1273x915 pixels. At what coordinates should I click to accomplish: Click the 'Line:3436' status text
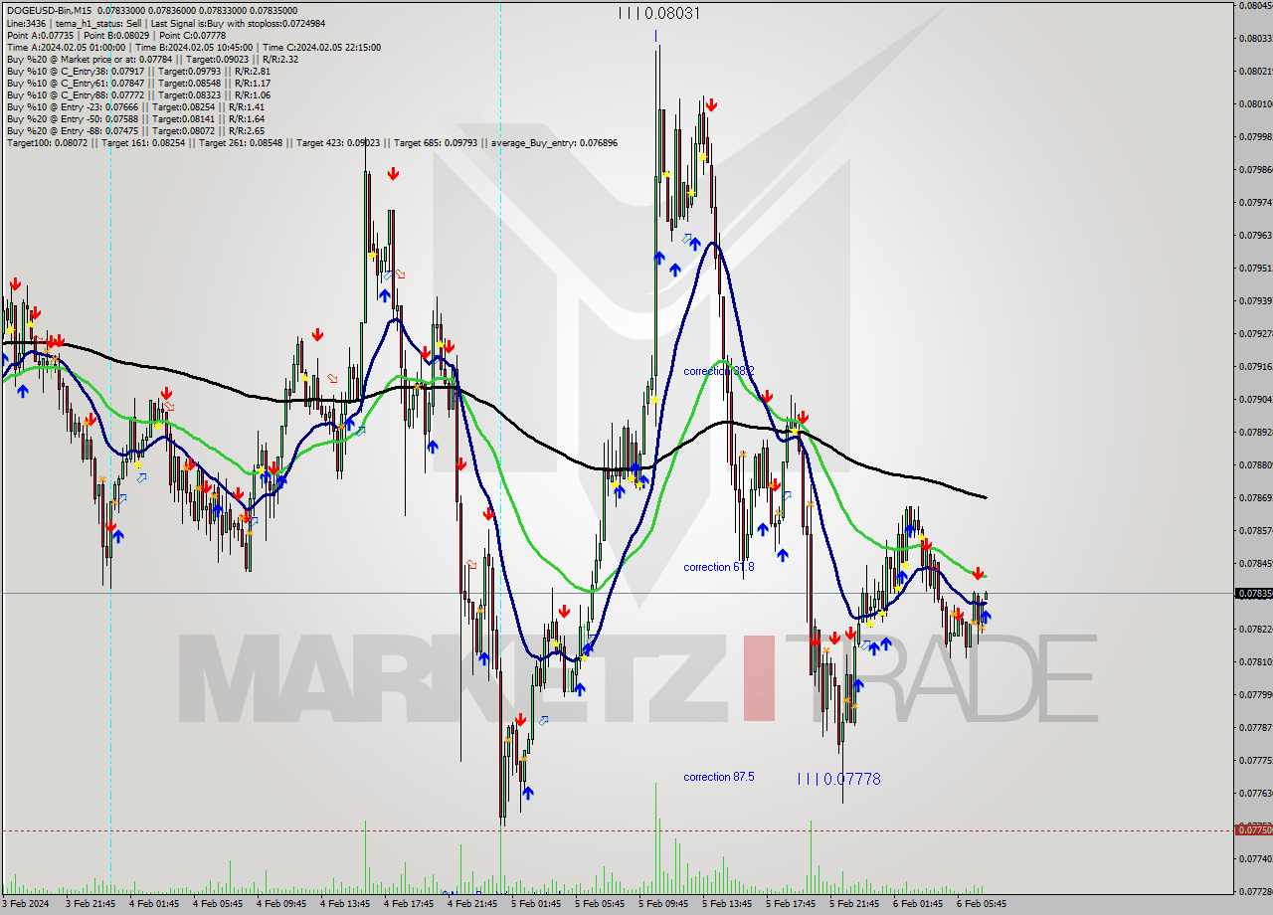[26, 23]
